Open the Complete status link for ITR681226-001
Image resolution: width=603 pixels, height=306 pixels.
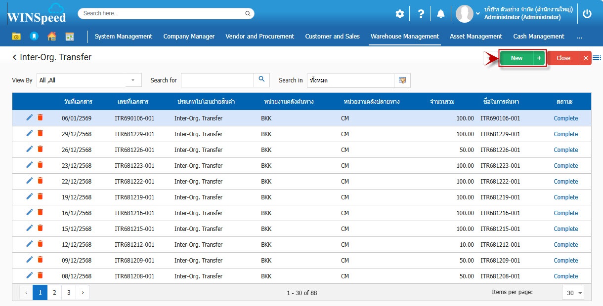565,150
